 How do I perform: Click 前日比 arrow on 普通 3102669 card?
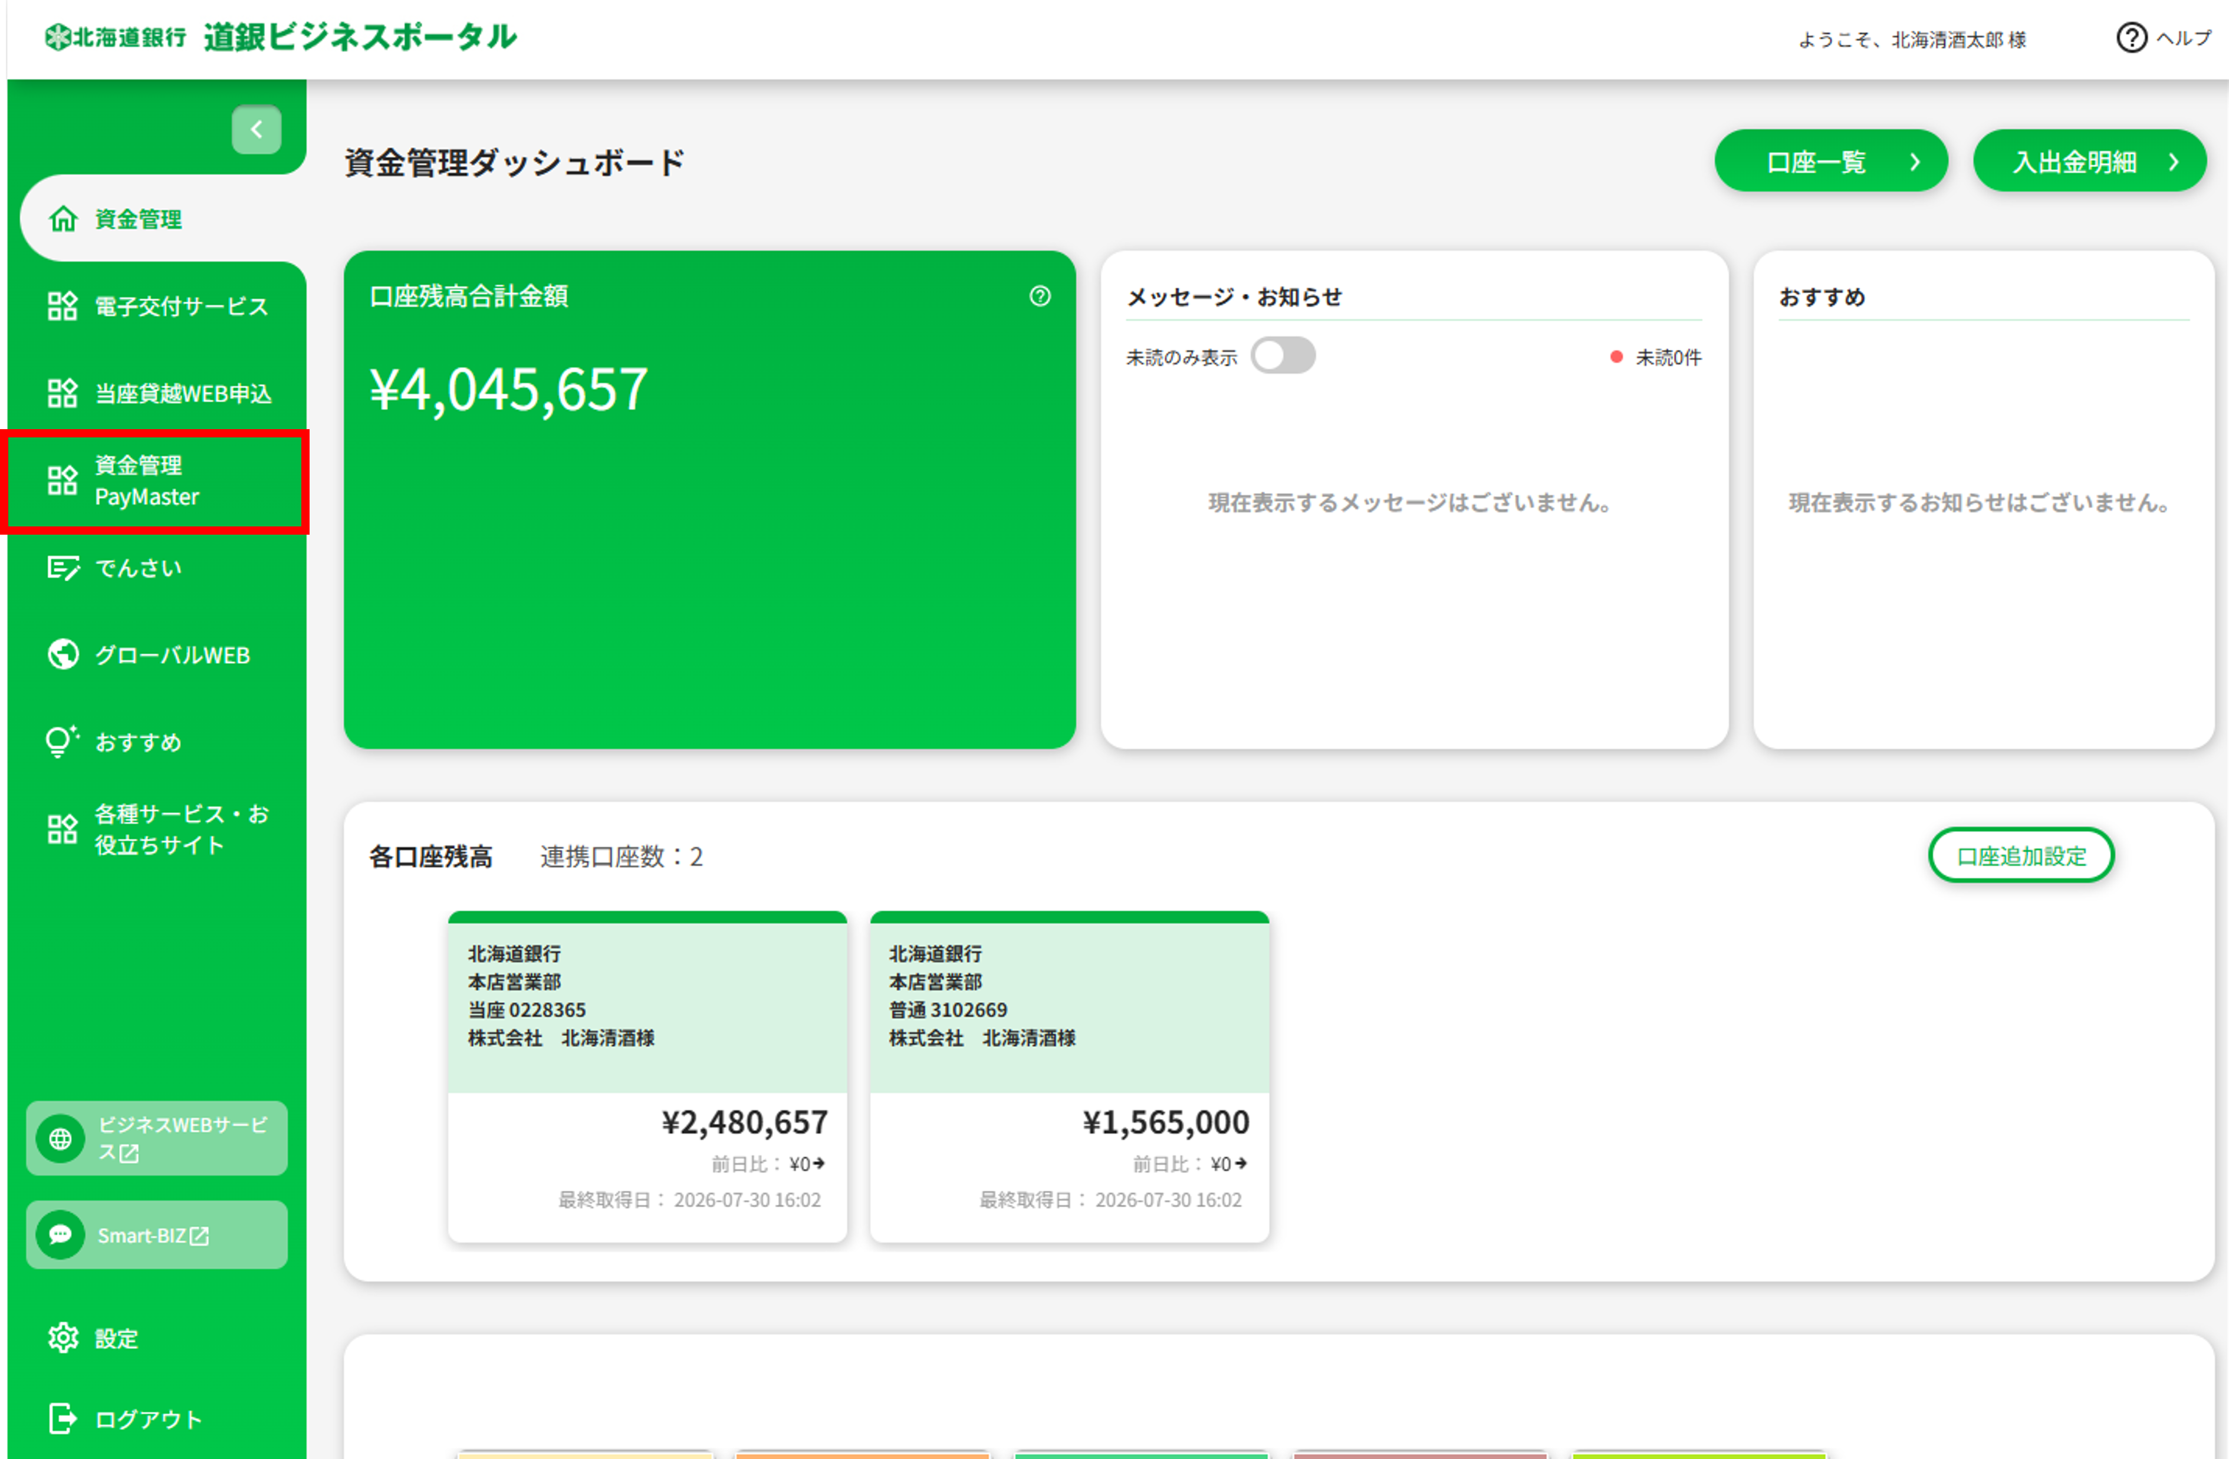pyautogui.click(x=1241, y=1163)
